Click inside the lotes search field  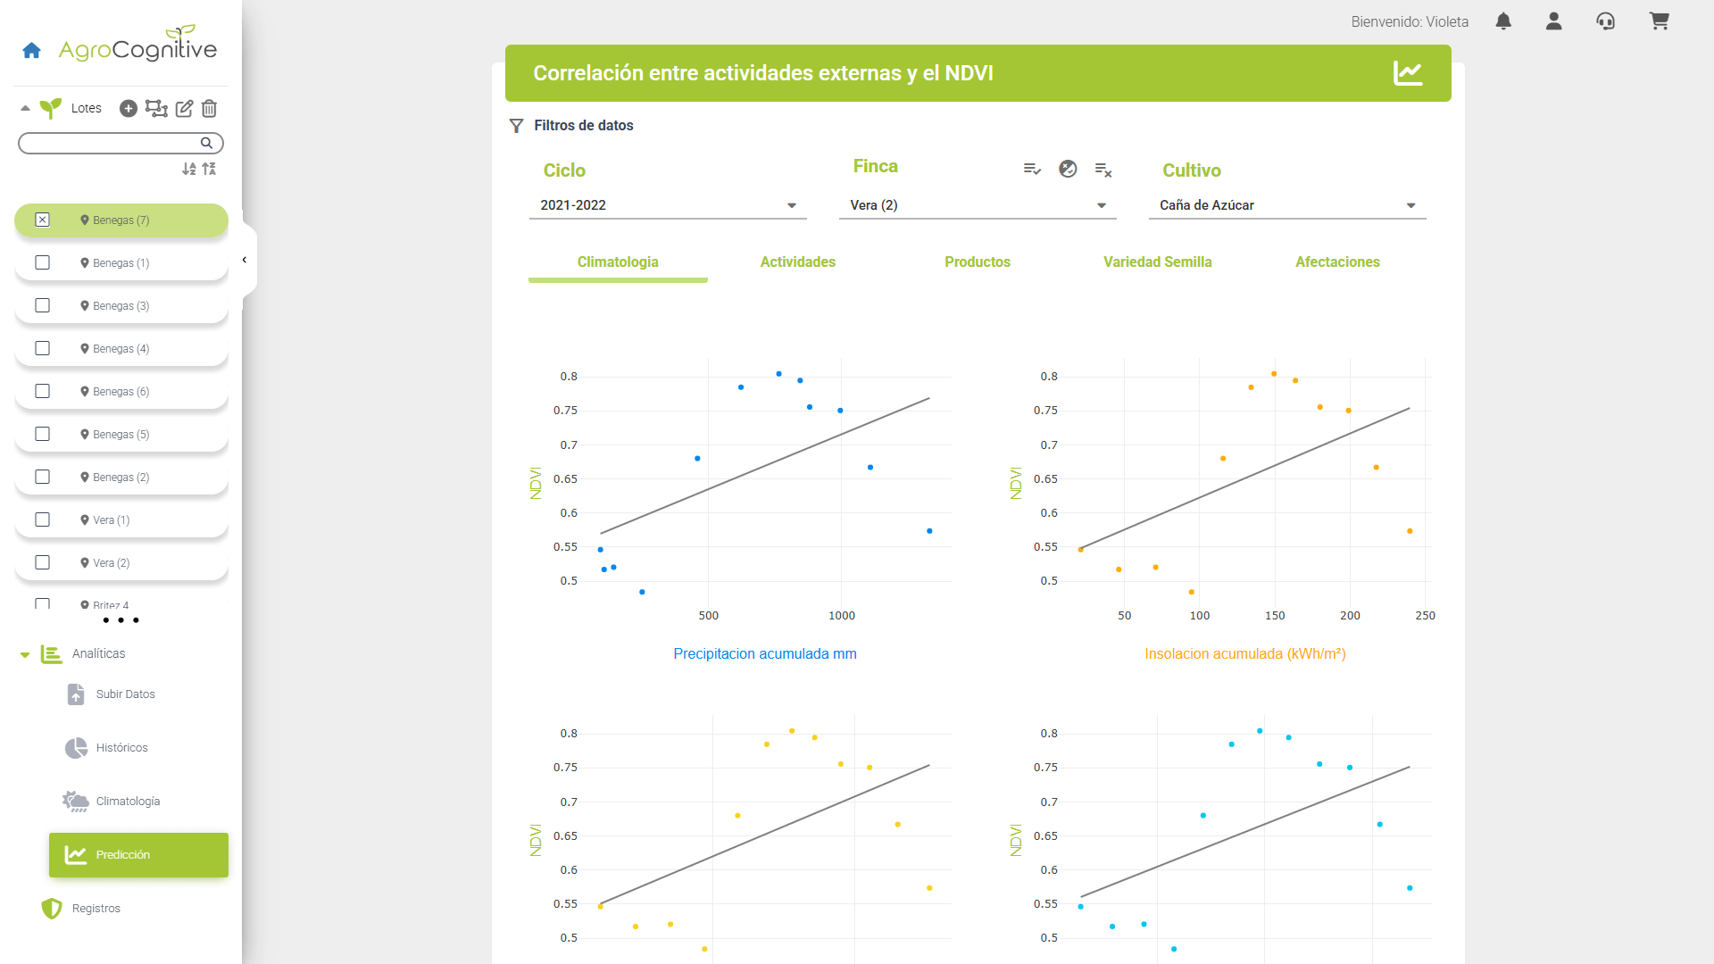tap(121, 143)
